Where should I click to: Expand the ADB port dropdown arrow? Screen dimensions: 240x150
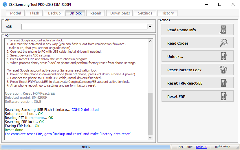(150, 27)
